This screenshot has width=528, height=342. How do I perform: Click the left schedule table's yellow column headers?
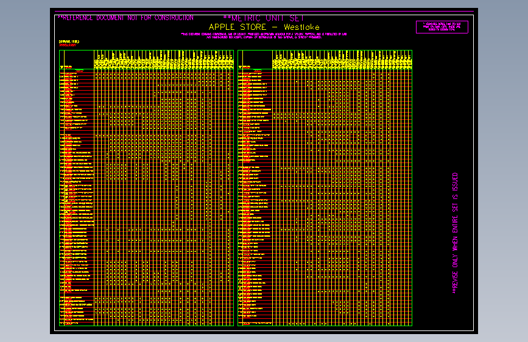[x=164, y=60]
